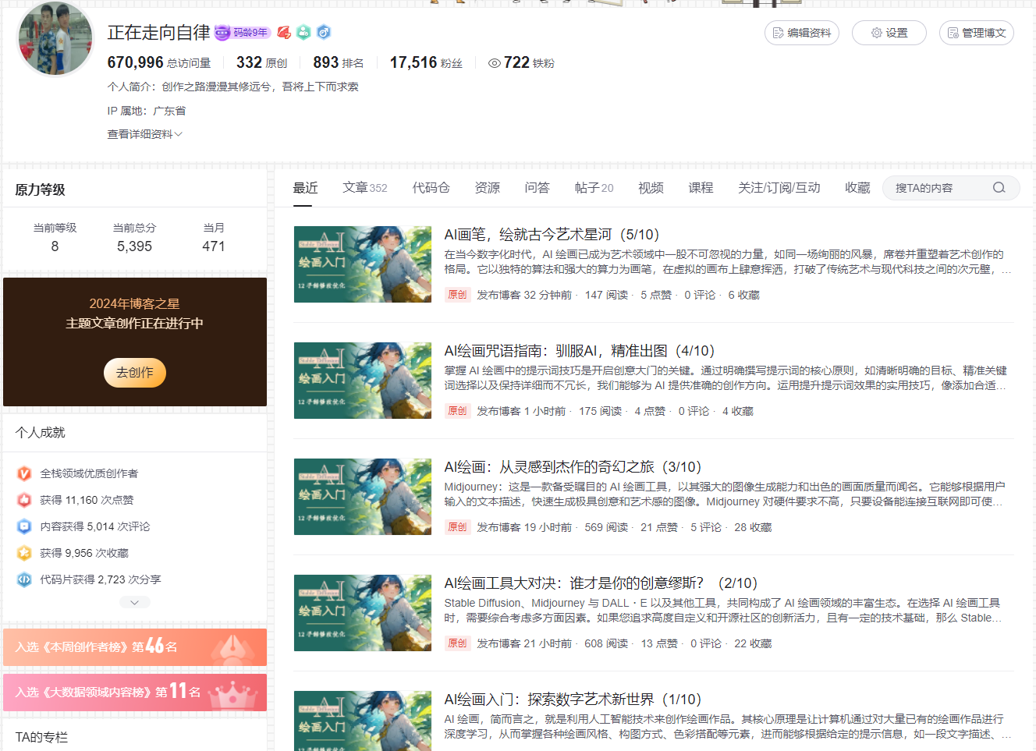Click the profile avatar photo
The image size is (1036, 751).
click(x=55, y=38)
